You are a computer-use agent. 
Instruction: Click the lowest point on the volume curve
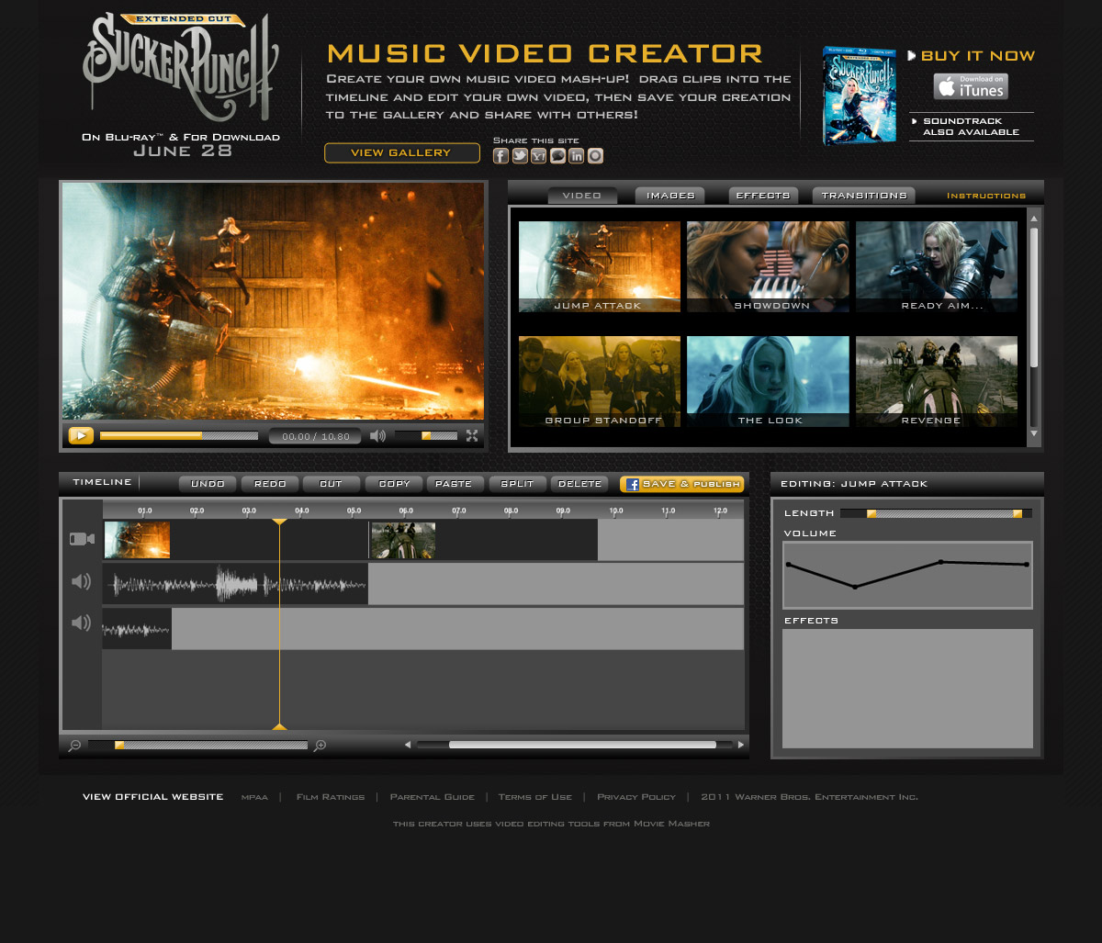[x=855, y=587]
